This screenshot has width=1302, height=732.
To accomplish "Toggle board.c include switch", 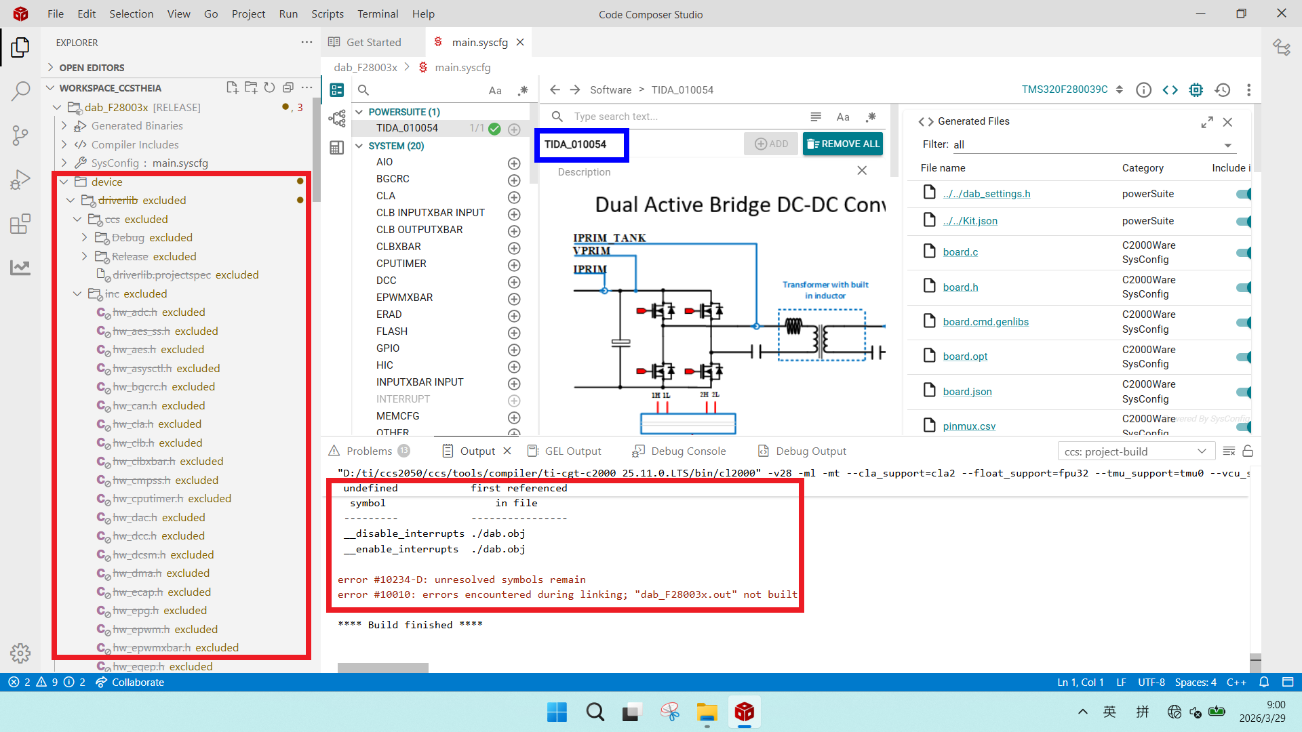I will 1244,252.
